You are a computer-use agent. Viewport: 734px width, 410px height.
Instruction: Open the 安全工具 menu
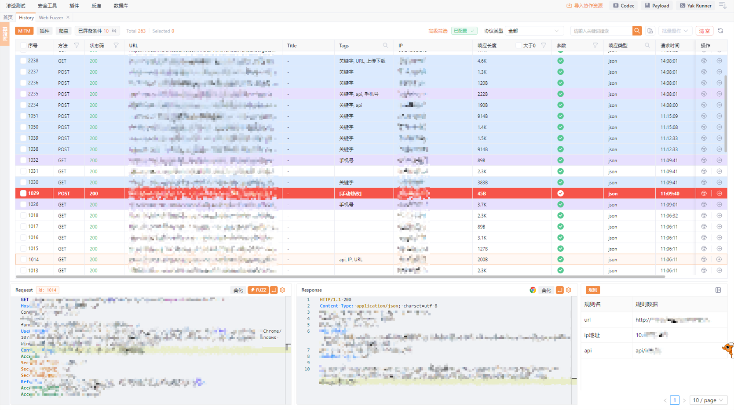(x=47, y=6)
